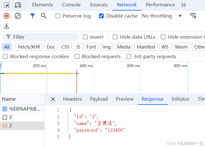Close the request details pane
The image size is (205, 147).
[53, 99]
